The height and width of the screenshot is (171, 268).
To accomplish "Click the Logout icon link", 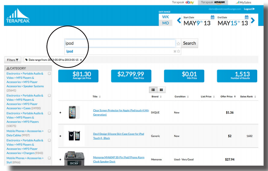I will click(x=249, y=9).
